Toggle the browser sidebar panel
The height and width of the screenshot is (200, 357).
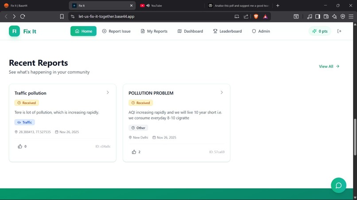coord(318,16)
